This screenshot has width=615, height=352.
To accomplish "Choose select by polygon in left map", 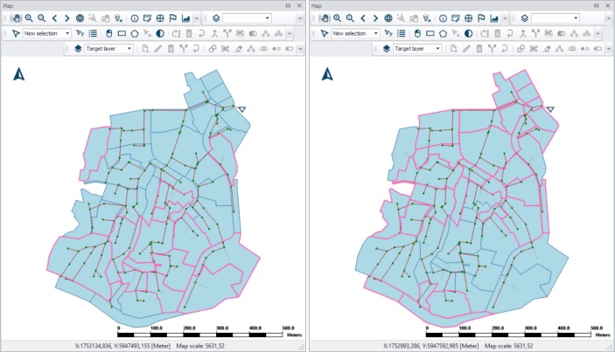I will (x=135, y=34).
